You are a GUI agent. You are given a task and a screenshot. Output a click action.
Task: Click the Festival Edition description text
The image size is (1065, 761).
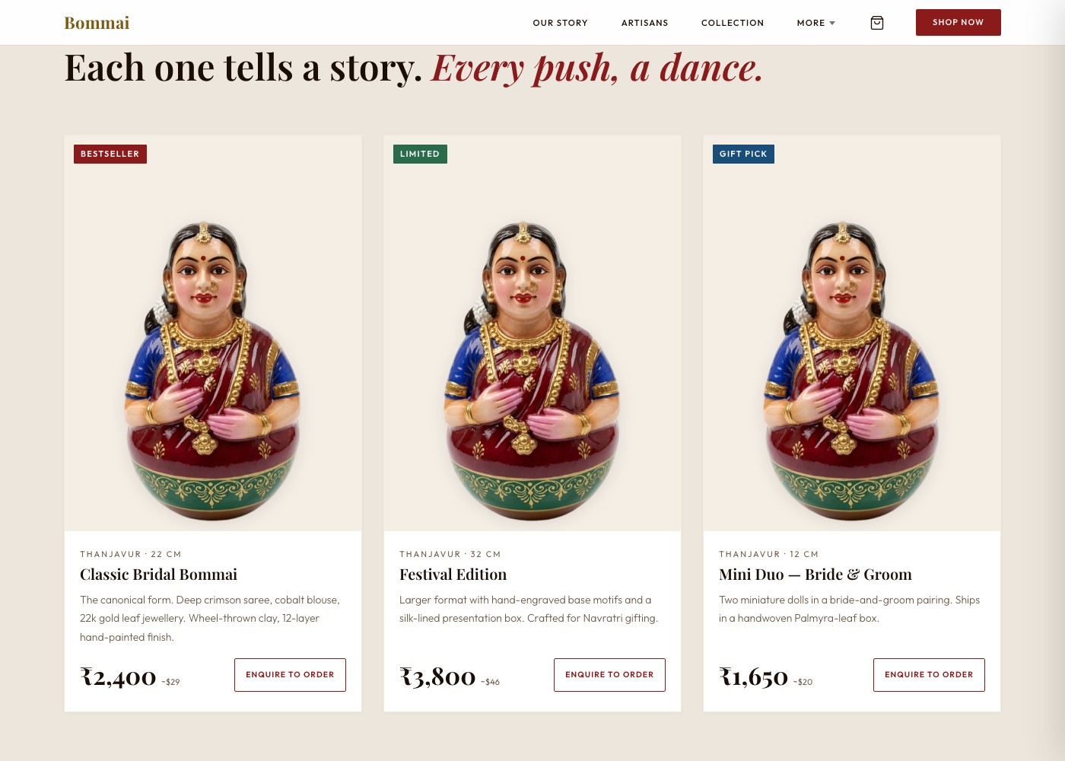point(529,610)
